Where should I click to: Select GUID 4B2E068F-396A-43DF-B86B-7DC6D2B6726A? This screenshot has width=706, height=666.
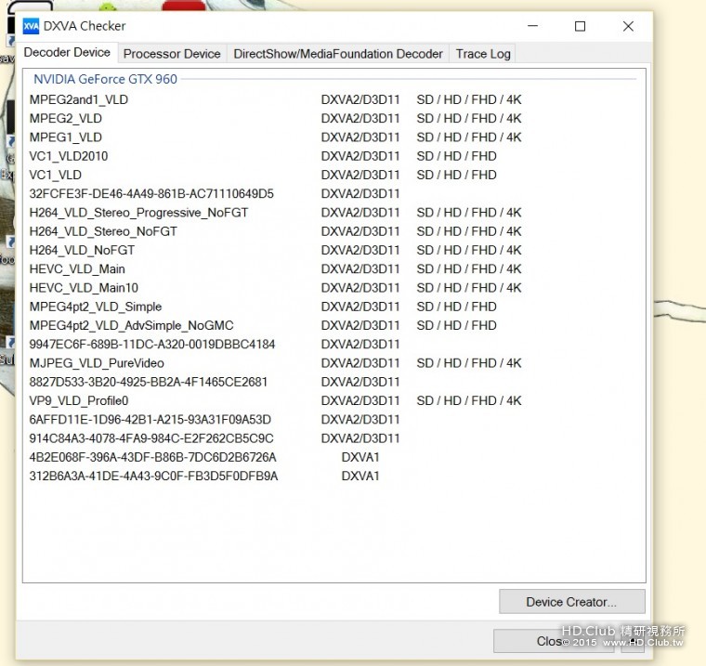tap(152, 458)
